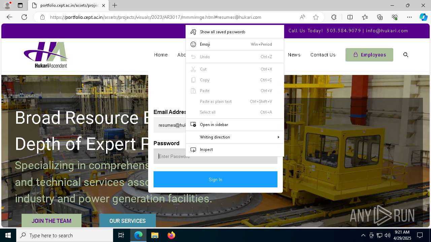Open Edge Settings and more menu
431x242 pixels.
click(x=409, y=17)
